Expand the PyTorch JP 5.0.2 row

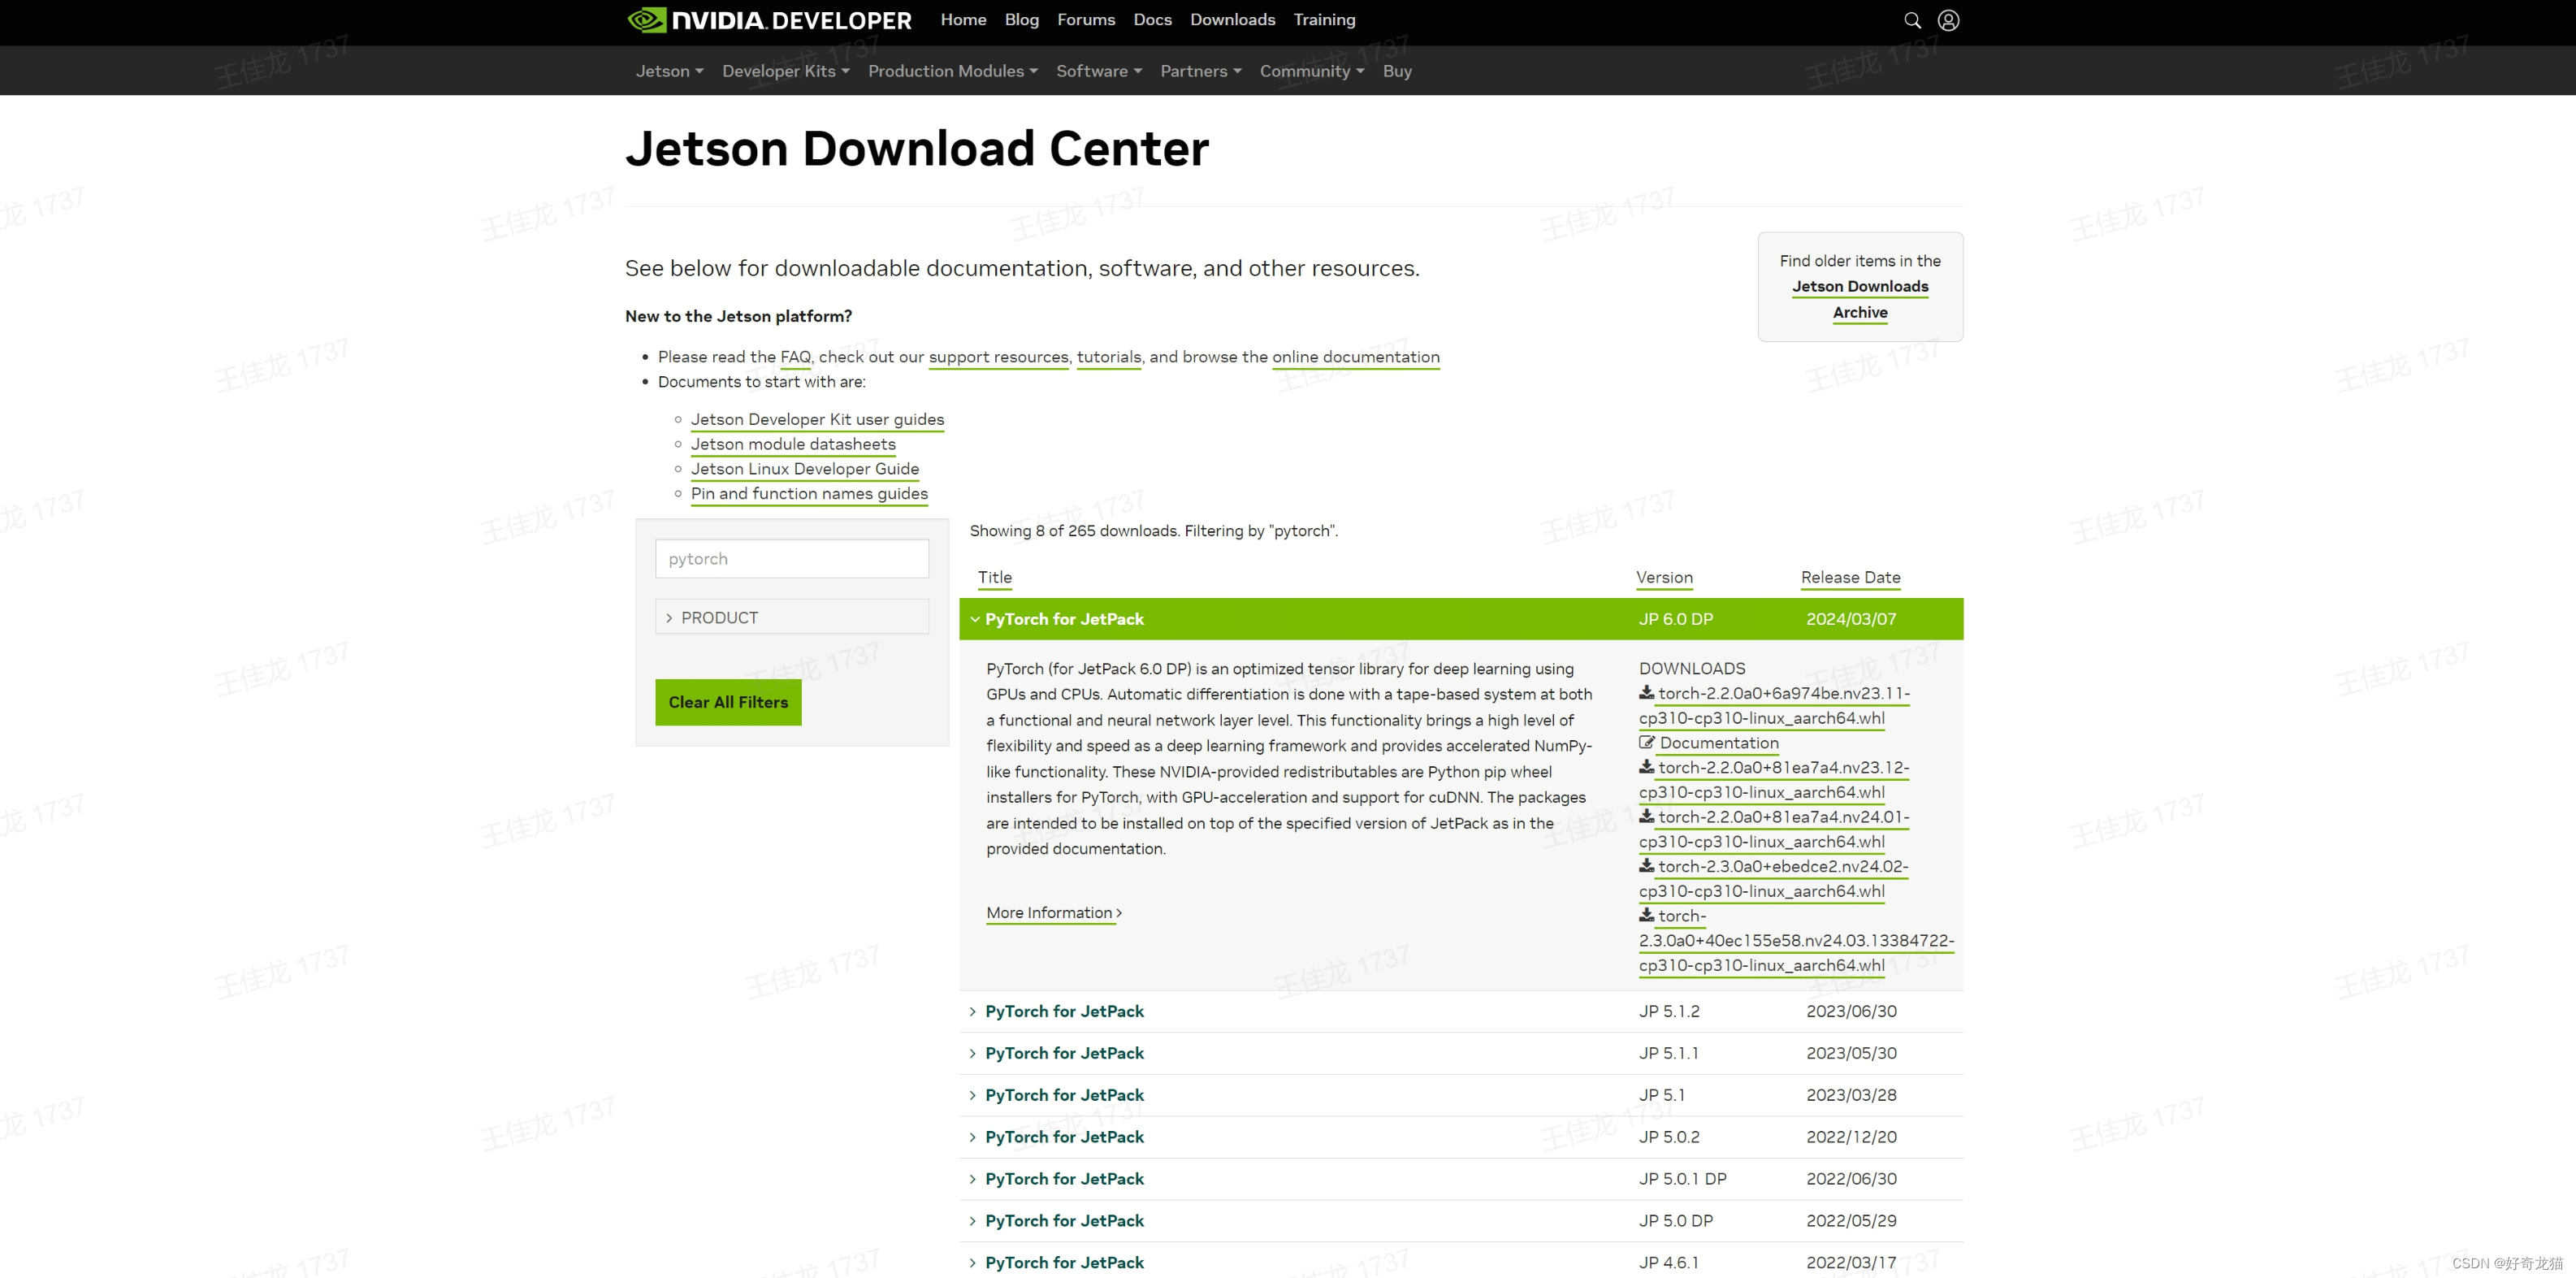1461,1137
